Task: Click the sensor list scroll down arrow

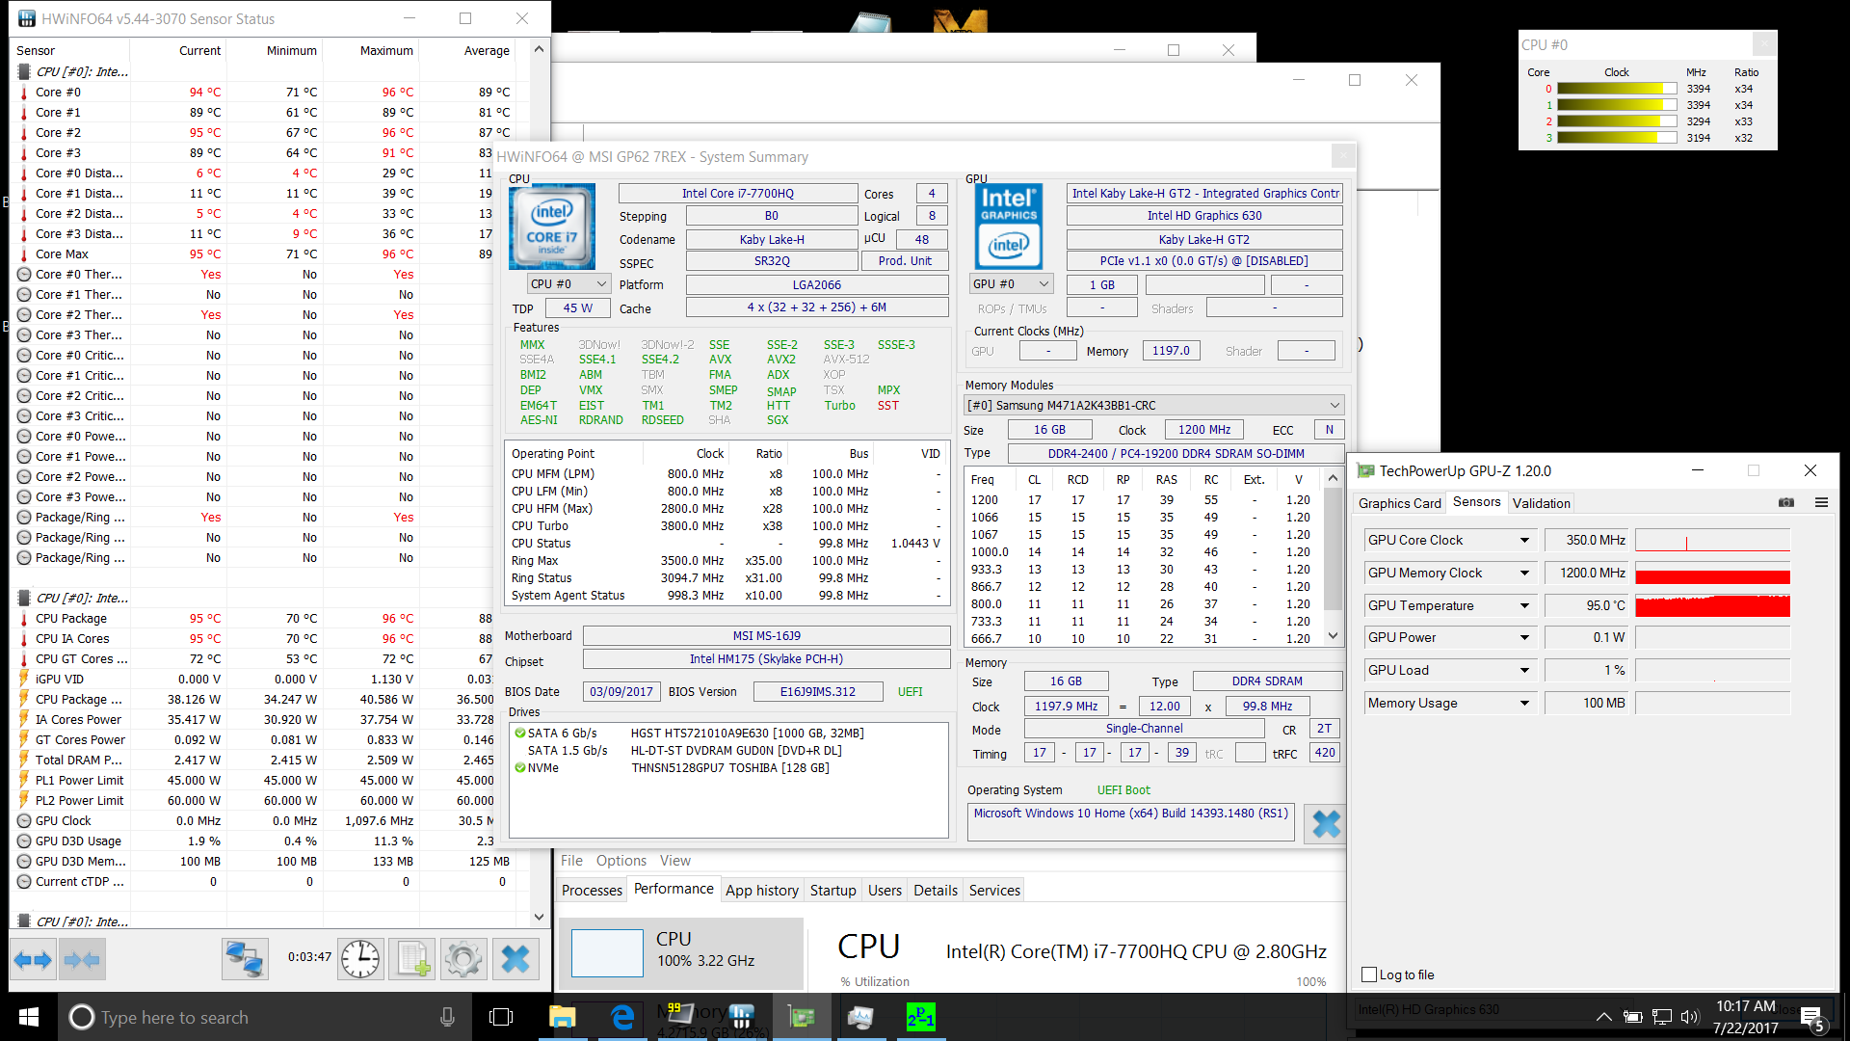Action: click(x=539, y=917)
